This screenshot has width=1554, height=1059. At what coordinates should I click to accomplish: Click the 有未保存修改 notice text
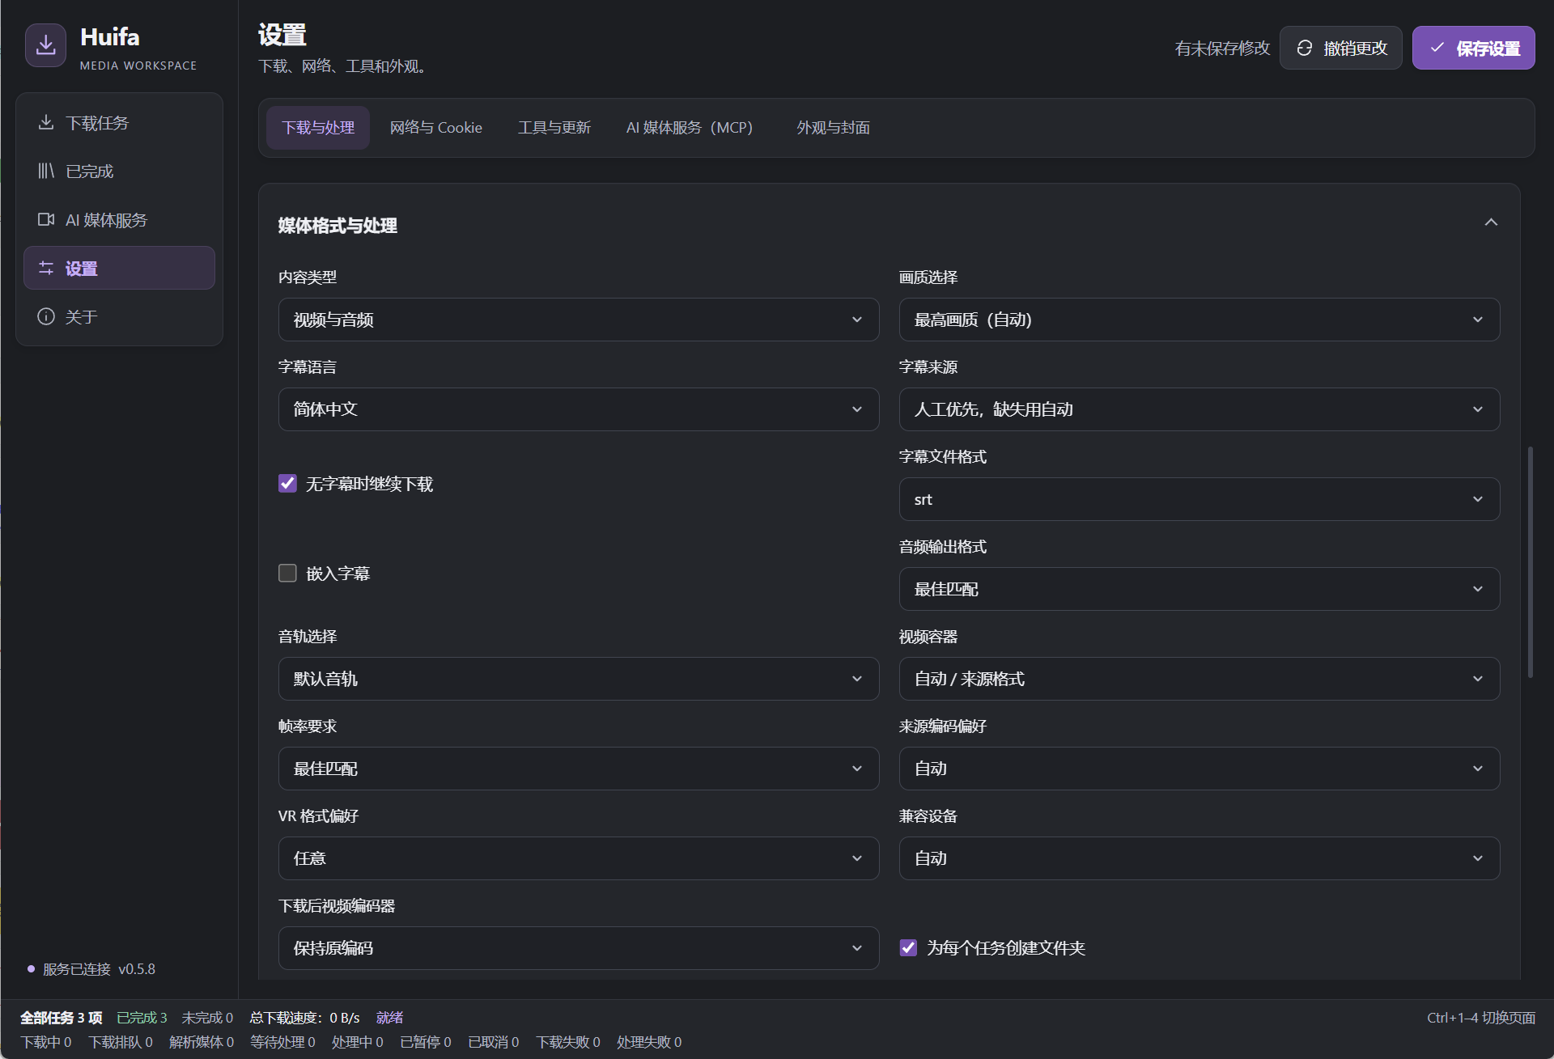tap(1222, 49)
